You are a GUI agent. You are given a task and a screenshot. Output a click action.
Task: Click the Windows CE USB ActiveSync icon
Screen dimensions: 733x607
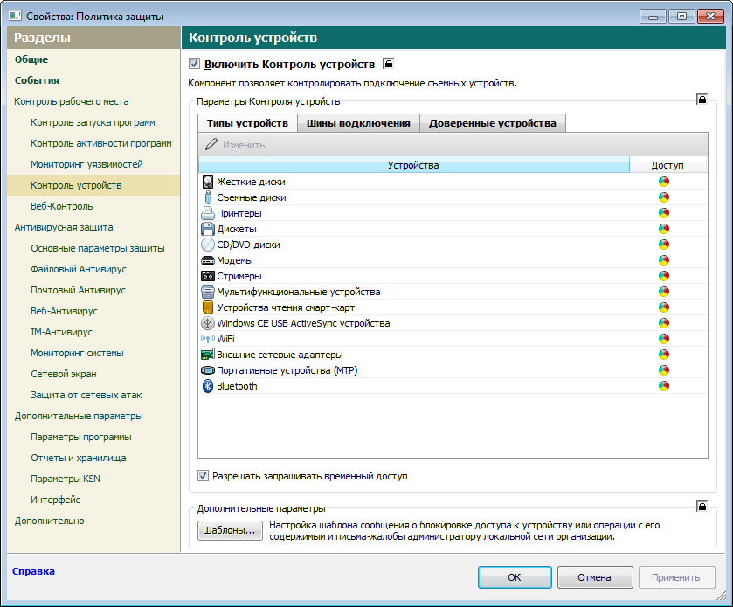tap(208, 323)
